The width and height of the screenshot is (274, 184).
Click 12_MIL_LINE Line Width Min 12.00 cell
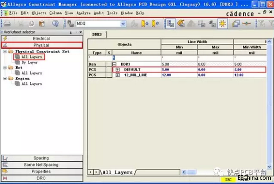[179, 75]
